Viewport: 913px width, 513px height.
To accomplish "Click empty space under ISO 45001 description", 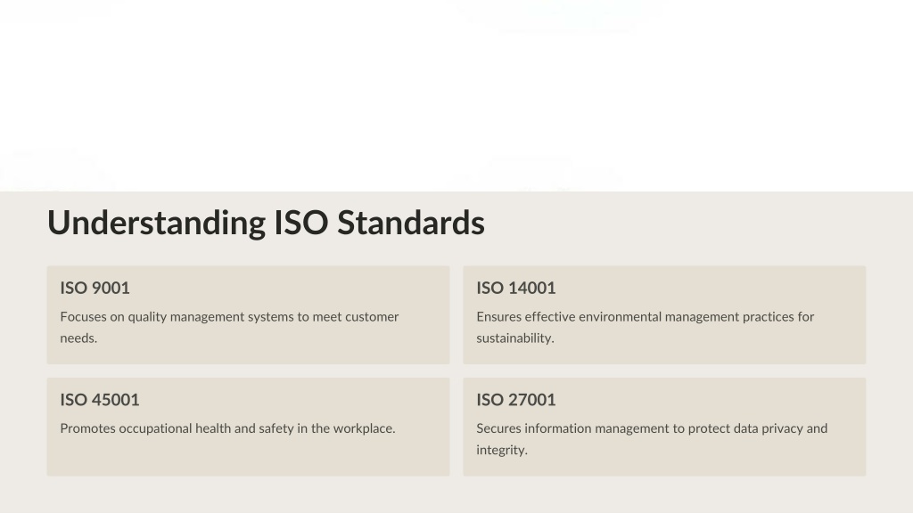I will (x=248, y=457).
